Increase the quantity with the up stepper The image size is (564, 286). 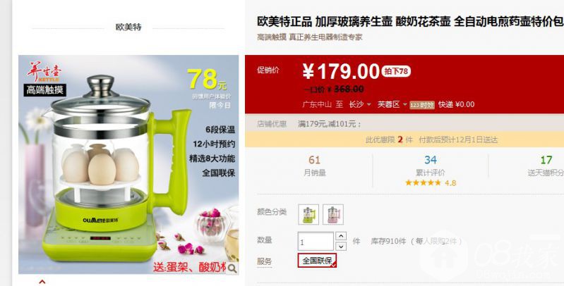coord(341,236)
